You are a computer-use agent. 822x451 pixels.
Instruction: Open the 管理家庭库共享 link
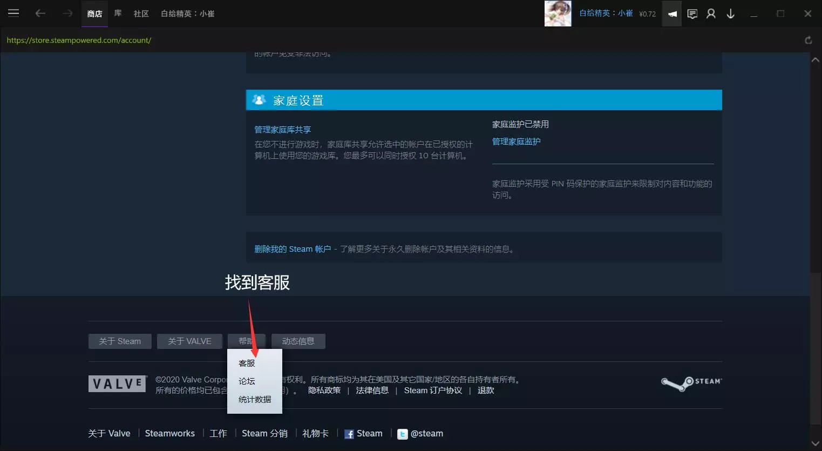pos(283,130)
